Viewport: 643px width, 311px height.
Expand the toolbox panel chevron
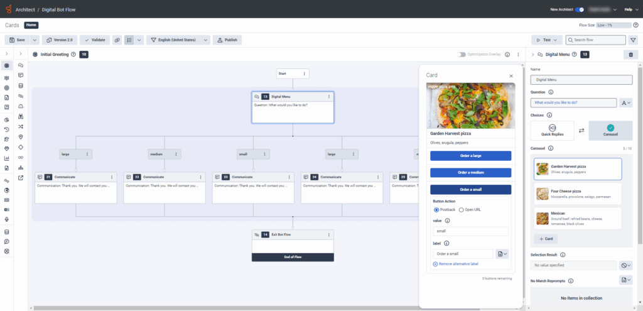(21, 54)
